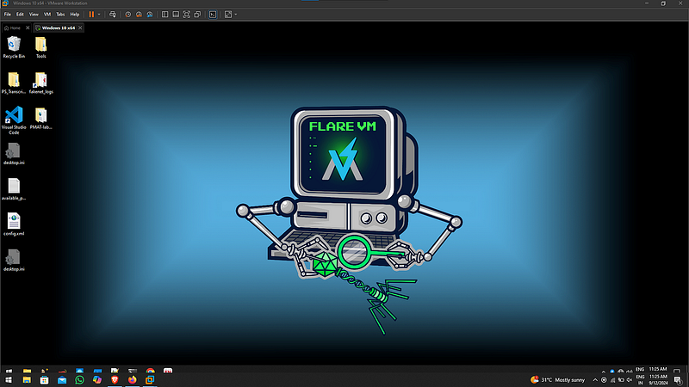Open Copilot from host taskbar
689x387 pixels.
point(97,380)
